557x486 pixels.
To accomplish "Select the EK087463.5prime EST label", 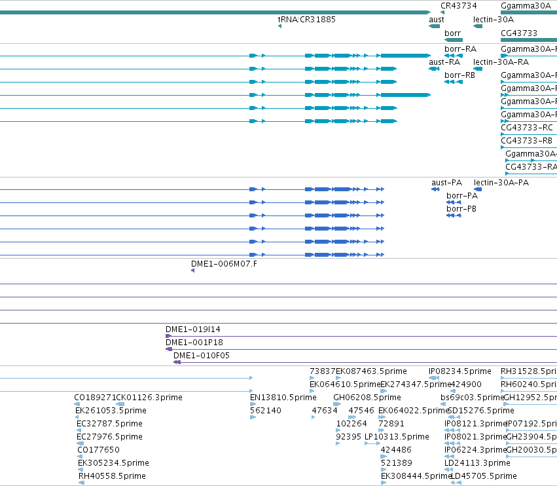I will click(371, 371).
